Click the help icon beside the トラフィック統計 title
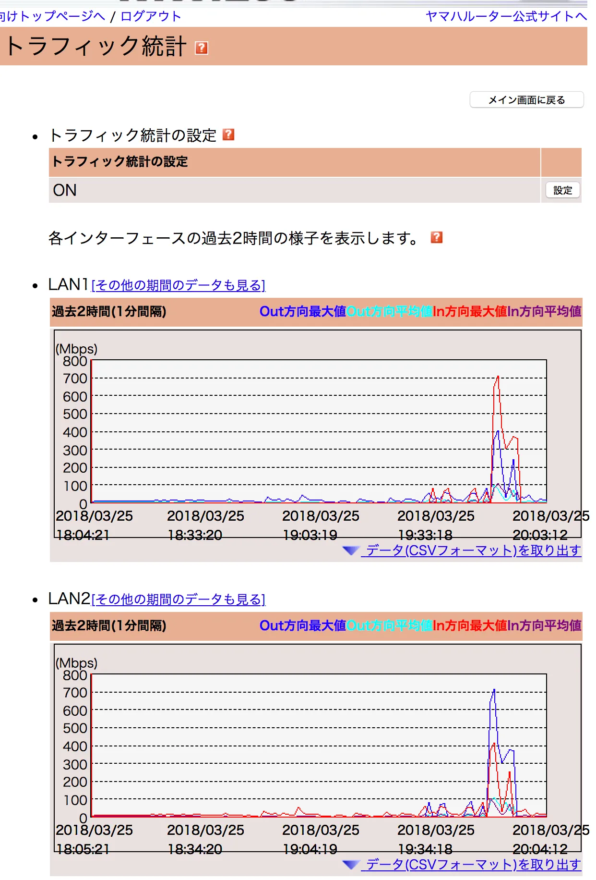 pos(201,48)
